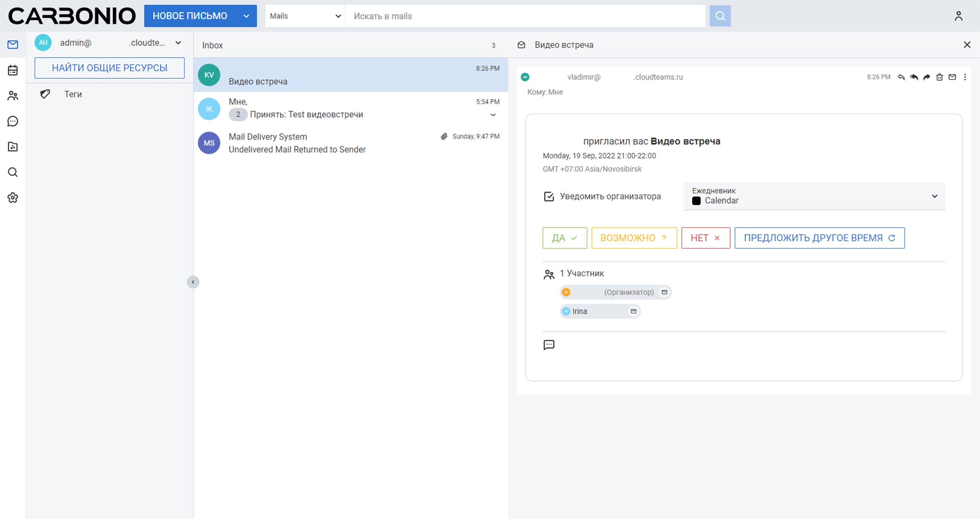Screen dimensions: 980x519
Task: Click the Искать в mails search field
Action: pos(525,16)
